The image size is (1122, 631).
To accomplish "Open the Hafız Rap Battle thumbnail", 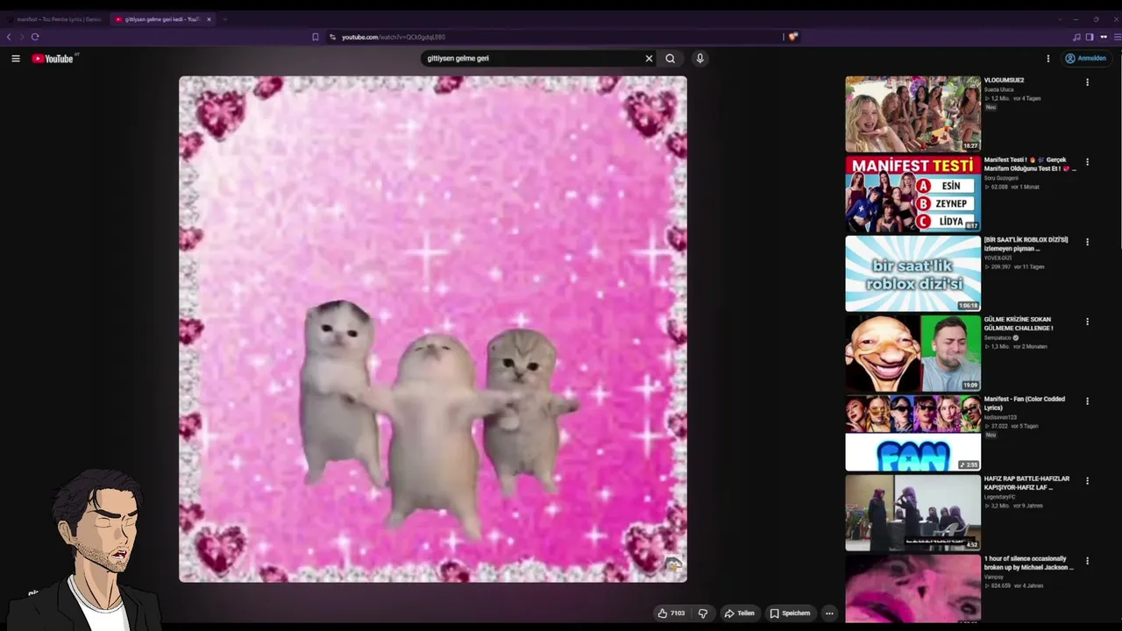I will coord(913,513).
